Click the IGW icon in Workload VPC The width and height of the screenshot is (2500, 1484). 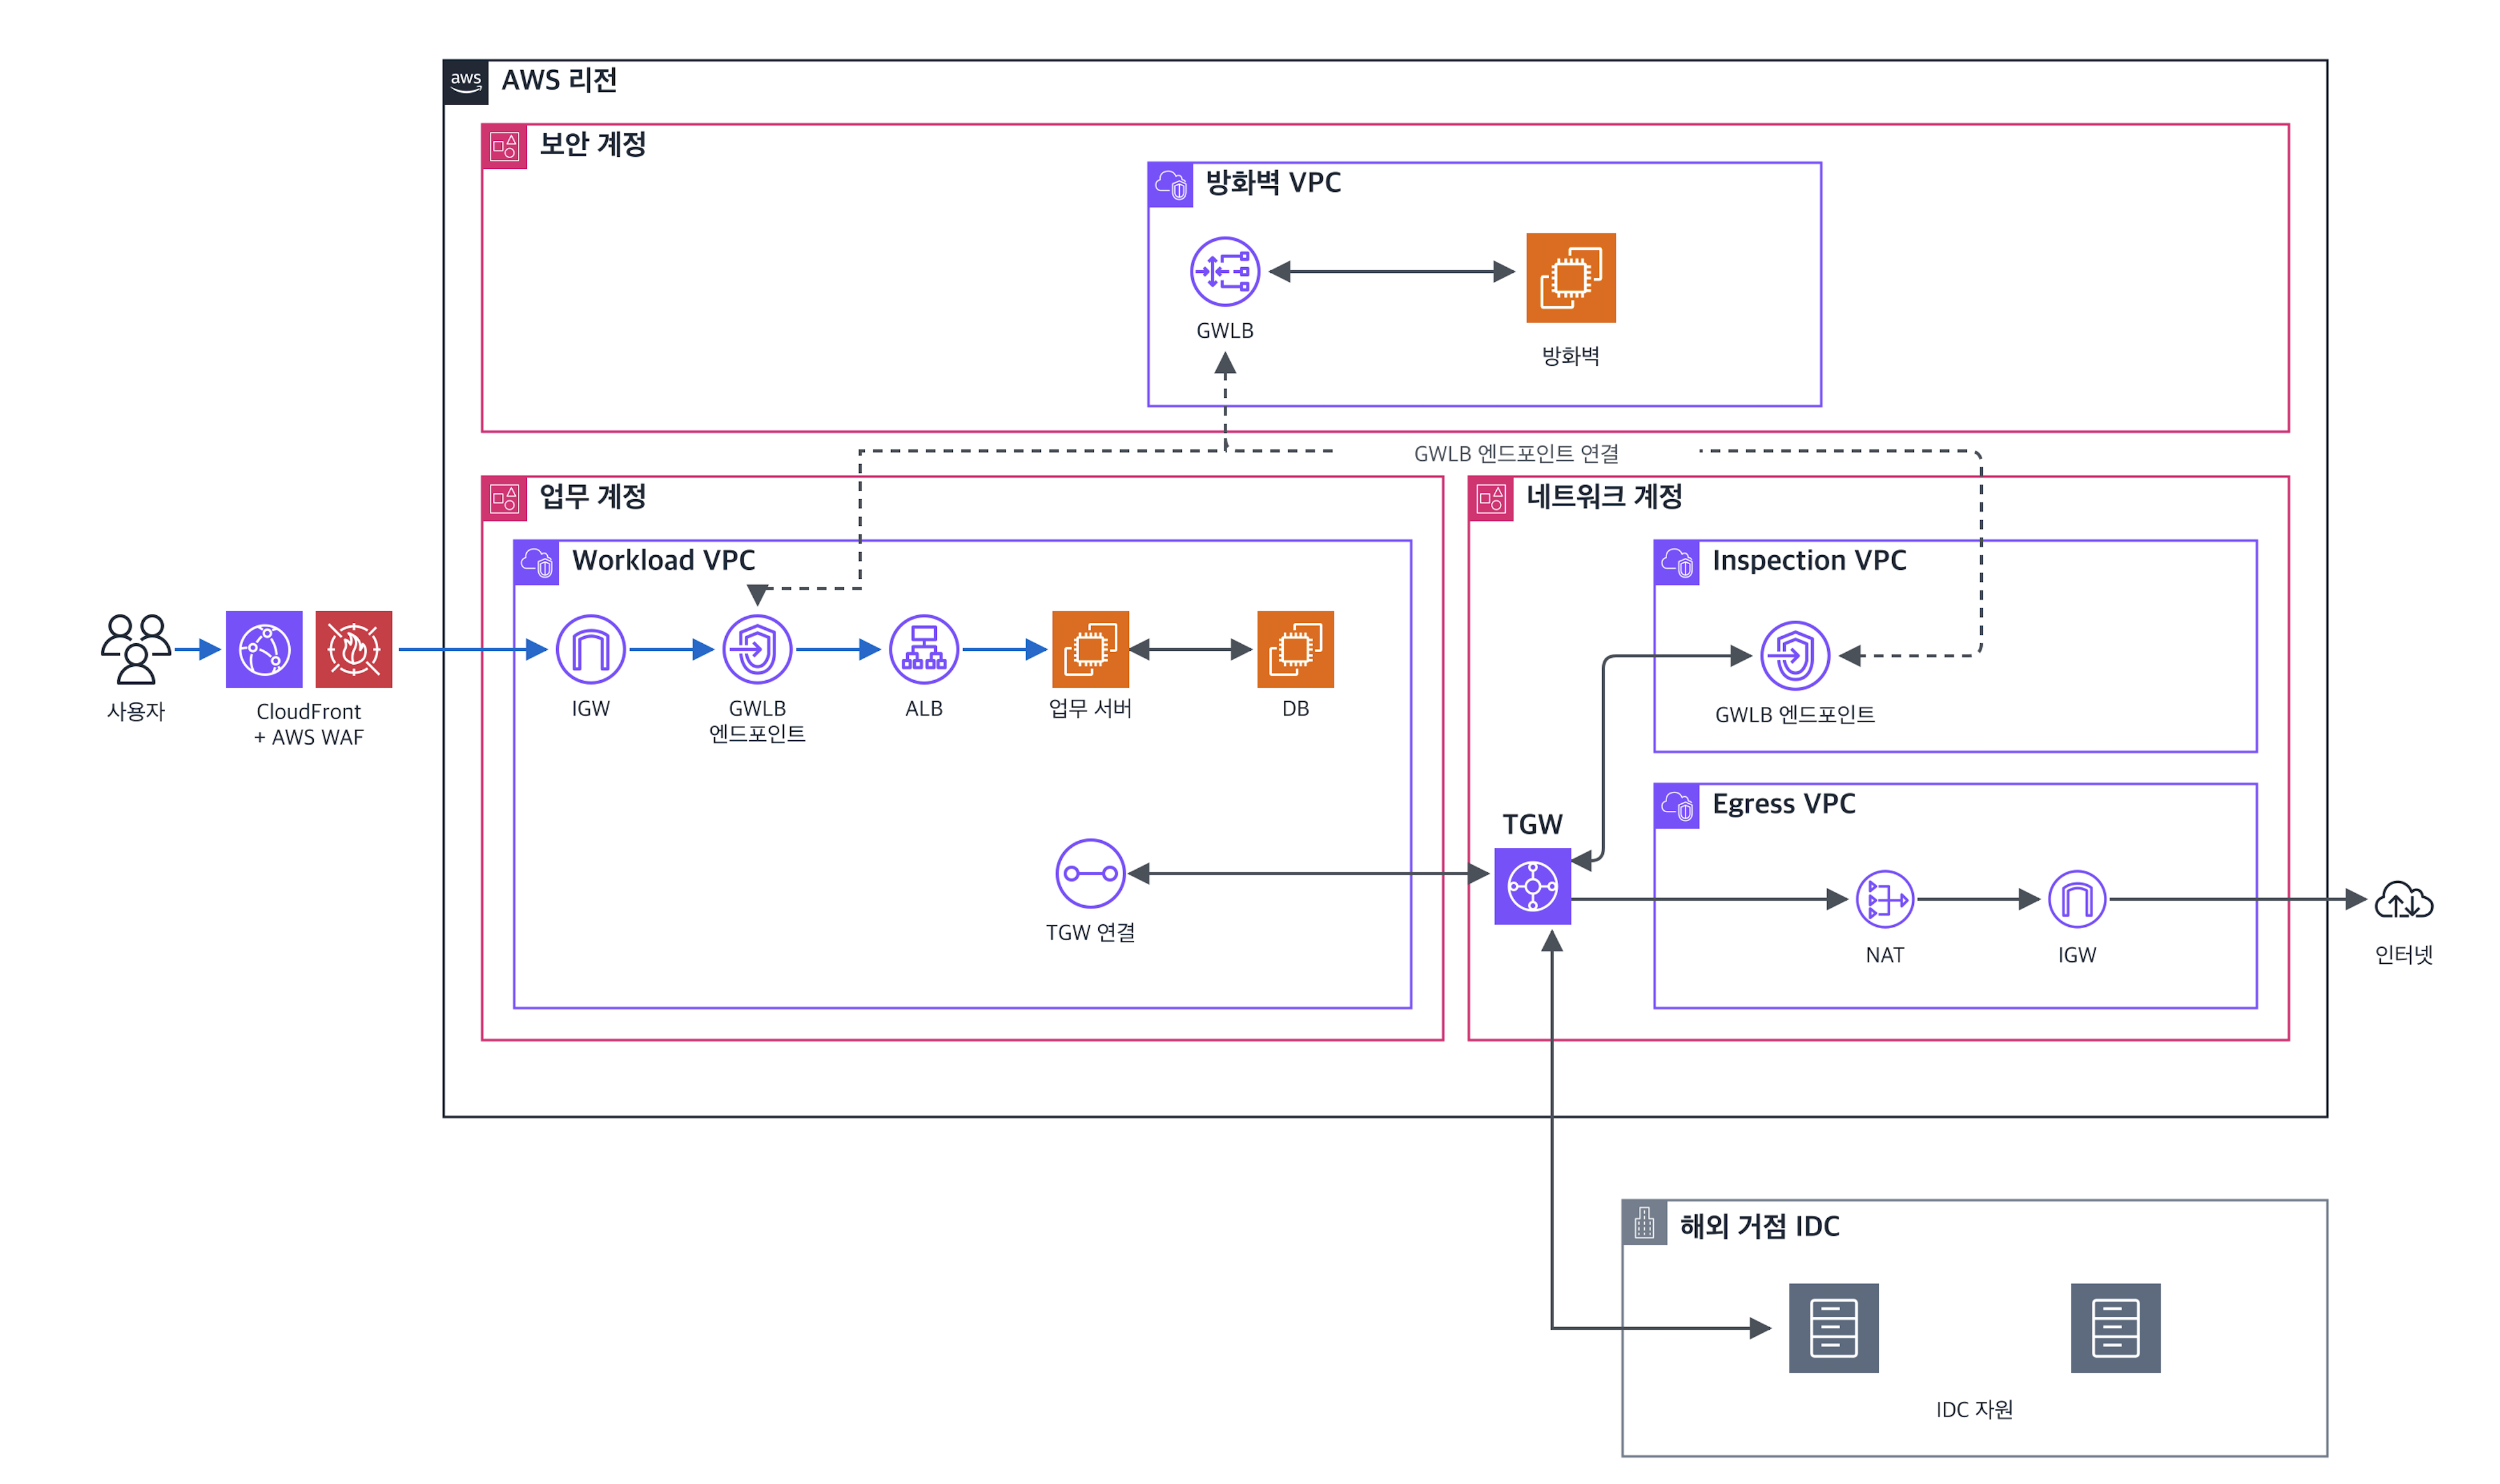pyautogui.click(x=590, y=649)
